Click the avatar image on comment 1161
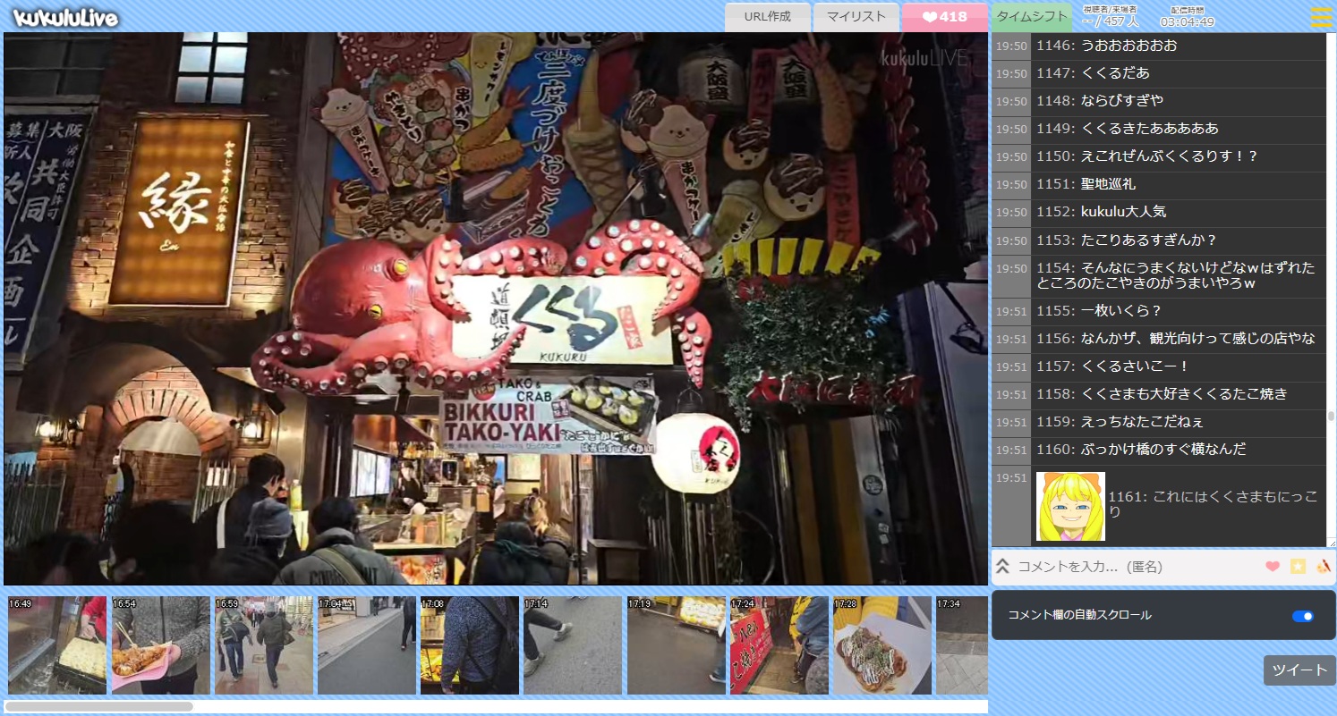Image resolution: width=1337 pixels, height=716 pixels. 1070,507
